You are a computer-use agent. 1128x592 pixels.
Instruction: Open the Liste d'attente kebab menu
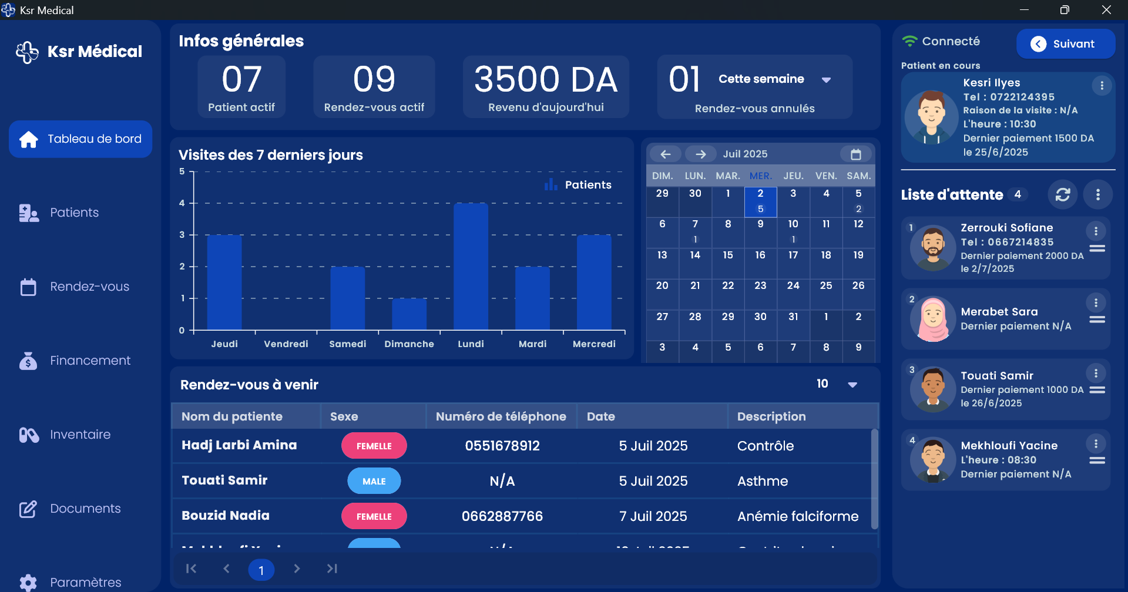[1098, 194]
